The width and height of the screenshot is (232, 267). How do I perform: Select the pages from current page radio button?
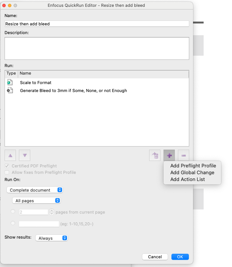13,211
